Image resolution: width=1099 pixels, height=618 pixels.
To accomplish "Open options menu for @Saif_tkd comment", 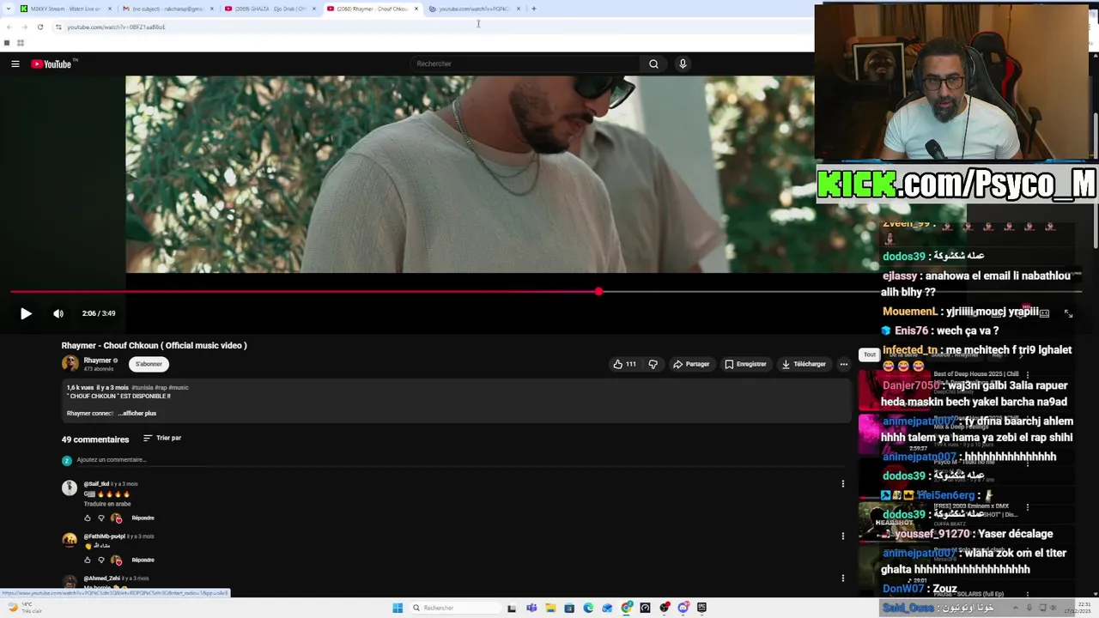I will tap(842, 483).
